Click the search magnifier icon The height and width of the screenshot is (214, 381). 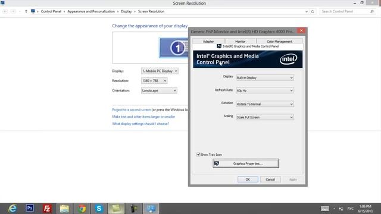coord(371,11)
